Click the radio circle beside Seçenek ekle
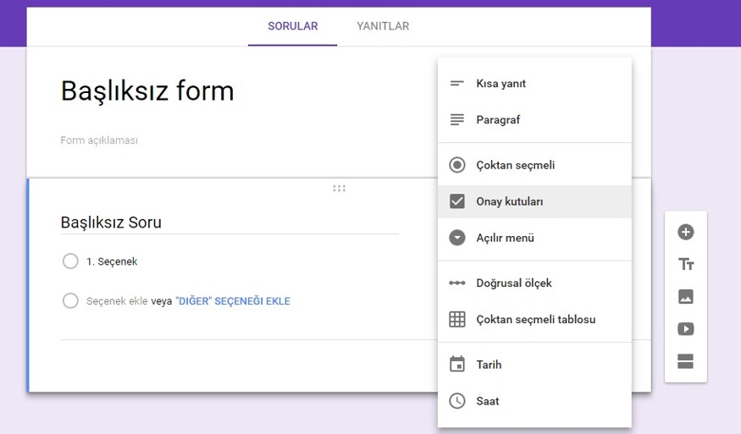 [70, 301]
